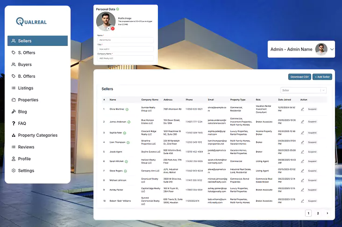This screenshot has width=342, height=227.
Task: Click the Listings list icon
Action: (x=14, y=88)
